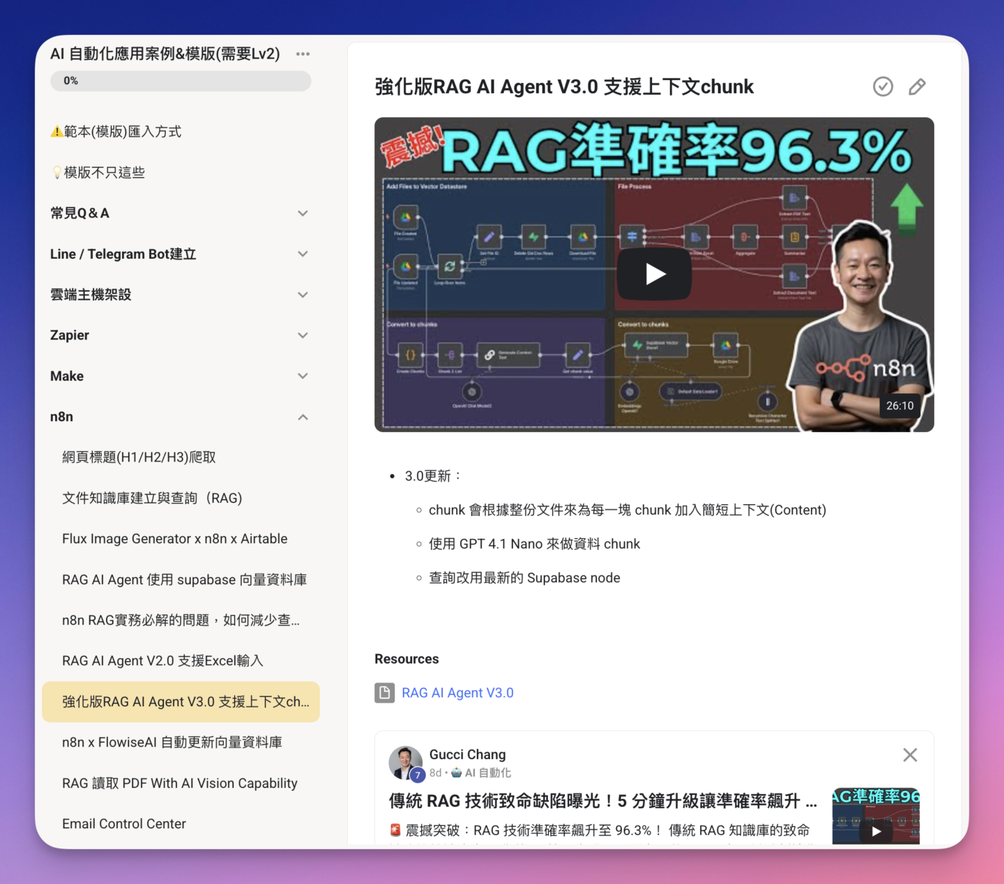The width and height of the screenshot is (1004, 884).
Task: Open 文件知識庫建立與查詢 (RAG) lesson
Action: [152, 498]
